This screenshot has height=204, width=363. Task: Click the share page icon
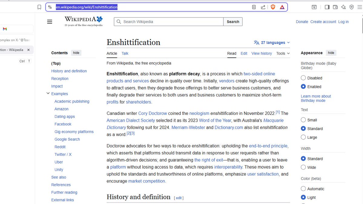click(263, 7)
